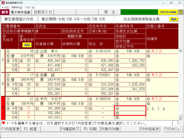Click the 従前月入力 toolbar button
Viewport: 184px width, 138px height.
point(43,12)
